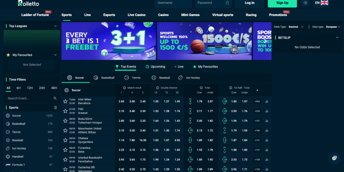Screen dimensions: 344x172
Task: Open the Sports Welcome 150% banner
Action: (x=205, y=41)
